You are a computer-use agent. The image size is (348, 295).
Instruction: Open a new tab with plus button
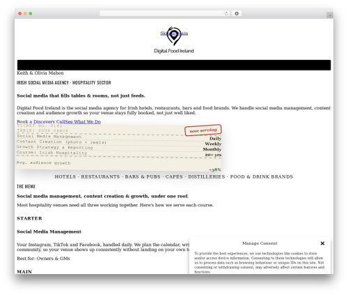point(330,15)
